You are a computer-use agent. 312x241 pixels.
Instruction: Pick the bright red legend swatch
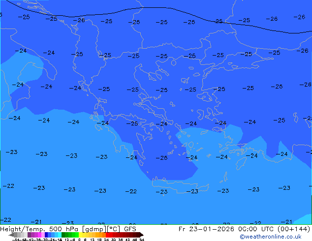[x=107, y=235]
